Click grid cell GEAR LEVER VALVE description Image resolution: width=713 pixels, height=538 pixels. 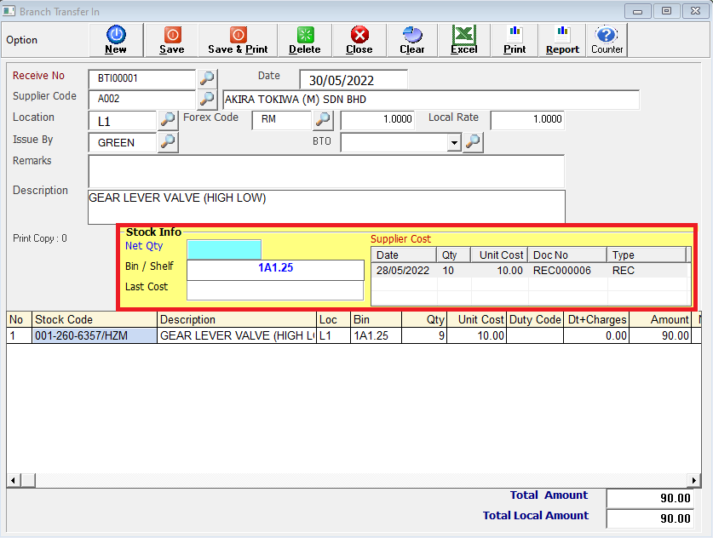[237, 335]
